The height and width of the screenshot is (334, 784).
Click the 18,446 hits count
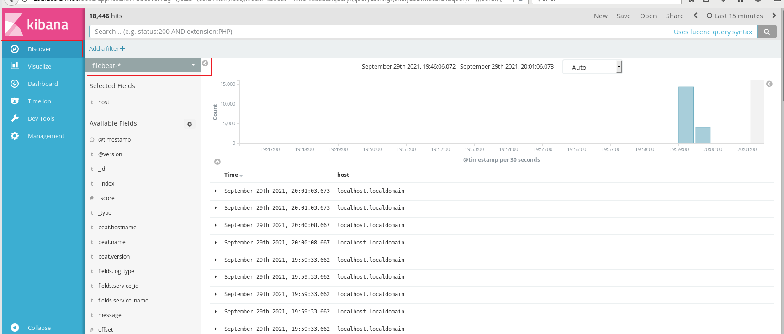click(x=106, y=16)
